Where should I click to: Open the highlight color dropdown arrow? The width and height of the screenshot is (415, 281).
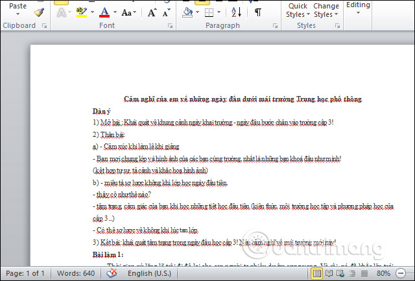coord(92,12)
